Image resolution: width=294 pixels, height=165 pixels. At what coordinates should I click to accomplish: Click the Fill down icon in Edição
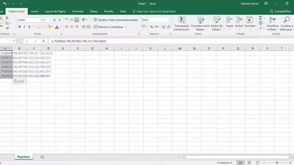point(260,23)
